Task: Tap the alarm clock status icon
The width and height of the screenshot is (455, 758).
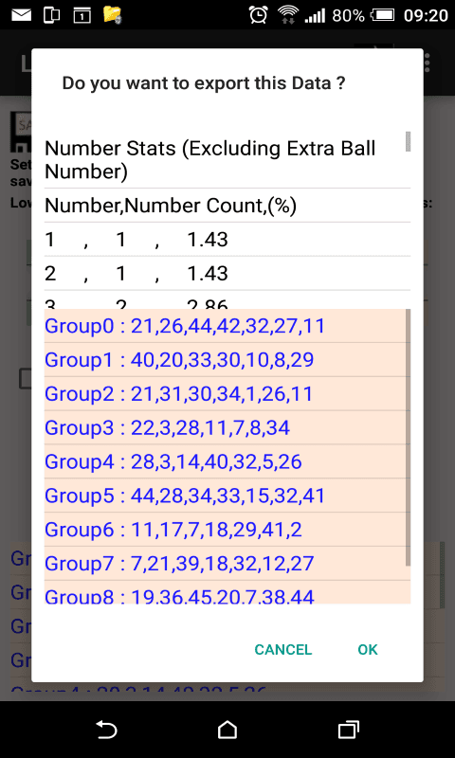Action: tap(259, 15)
